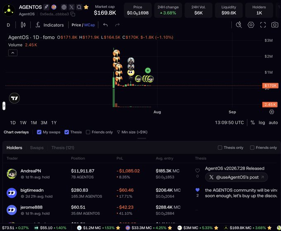Toggle the Thesis overlay checkbox
This screenshot has height=231, width=281.
click(x=67, y=132)
